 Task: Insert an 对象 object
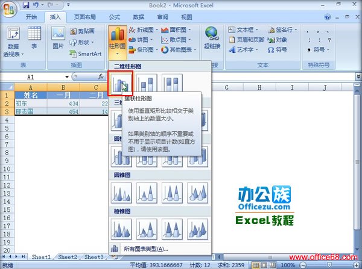click(x=278, y=40)
